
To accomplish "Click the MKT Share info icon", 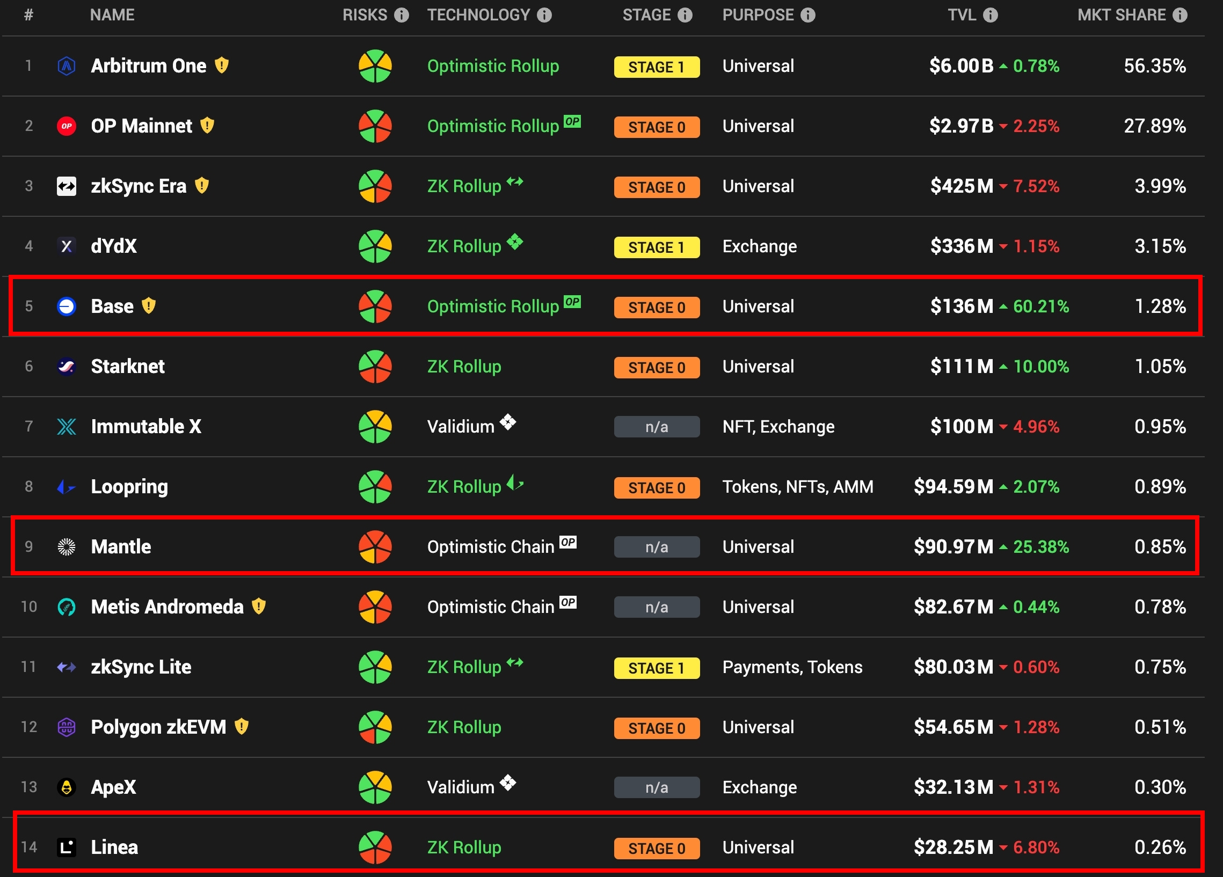I will (1180, 15).
